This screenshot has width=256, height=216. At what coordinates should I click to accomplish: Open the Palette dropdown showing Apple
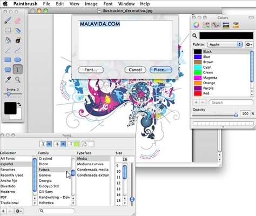225,44
